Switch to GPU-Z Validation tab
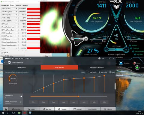The height and width of the screenshot is (115, 144). (x=25, y=5)
